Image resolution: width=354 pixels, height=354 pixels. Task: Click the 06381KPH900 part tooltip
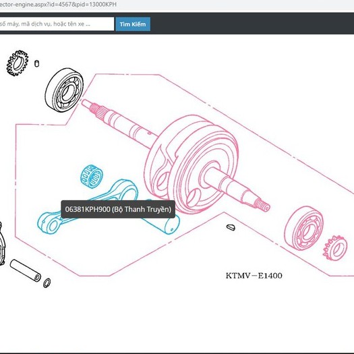[x=118, y=209]
